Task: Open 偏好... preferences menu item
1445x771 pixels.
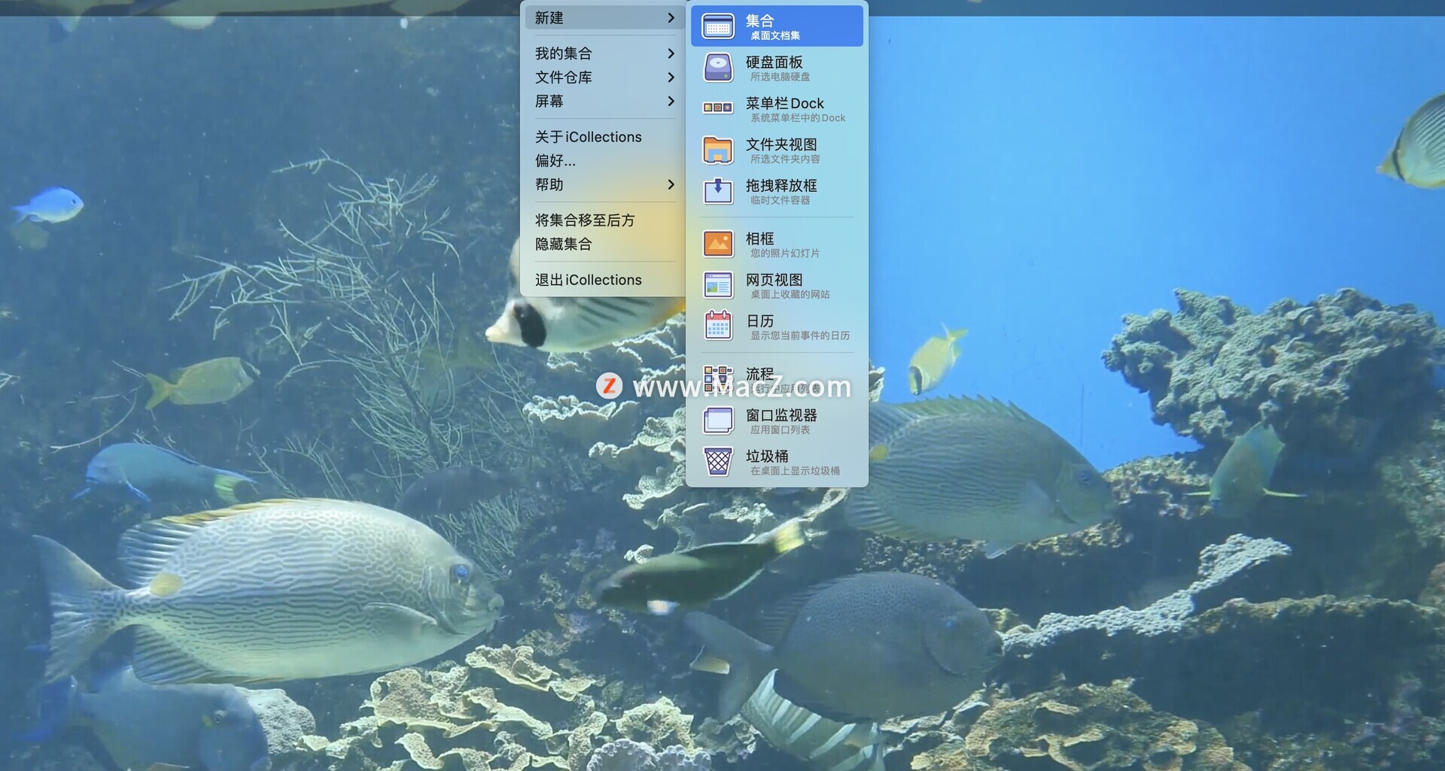Action: click(x=555, y=161)
